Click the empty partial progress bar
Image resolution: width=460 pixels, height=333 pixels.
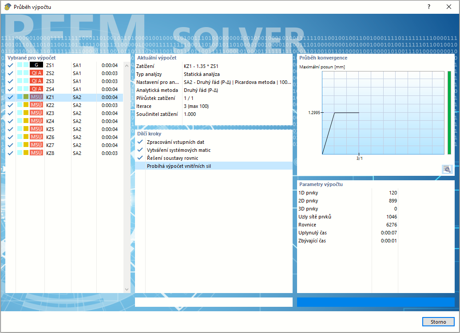(214, 302)
